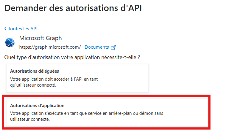Screen dimensions: 243x140
Task: Click the Demander des autorisations d'API page title
Action: click(x=73, y=8)
